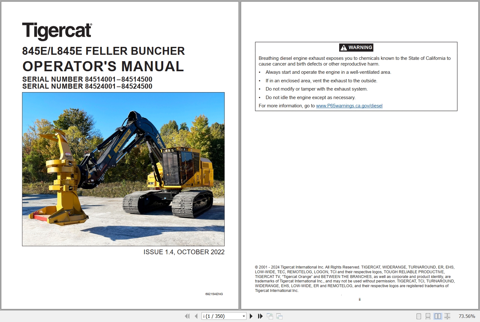Go back to the previous view

(x=271, y=316)
